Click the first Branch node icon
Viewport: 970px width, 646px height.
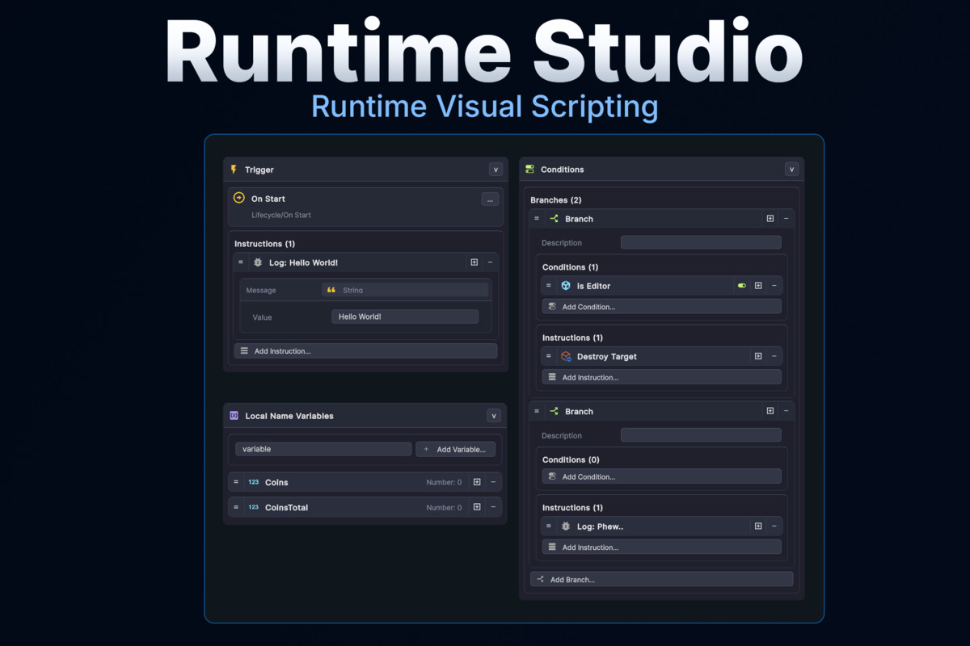554,219
